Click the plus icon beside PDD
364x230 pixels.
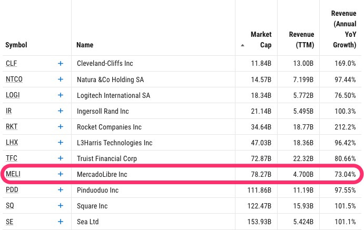tap(61, 189)
